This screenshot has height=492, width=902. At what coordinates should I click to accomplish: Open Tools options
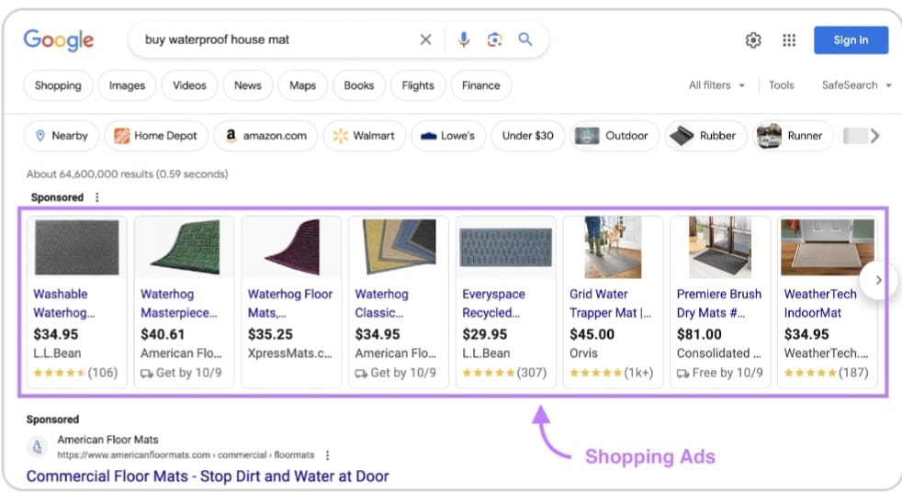coord(781,85)
